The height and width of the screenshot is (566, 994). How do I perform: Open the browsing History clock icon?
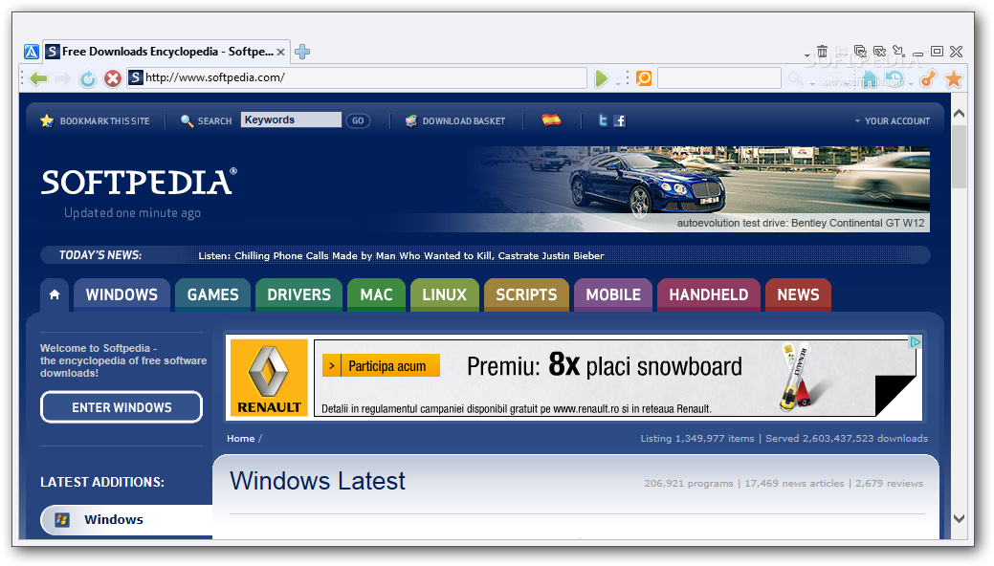point(894,78)
